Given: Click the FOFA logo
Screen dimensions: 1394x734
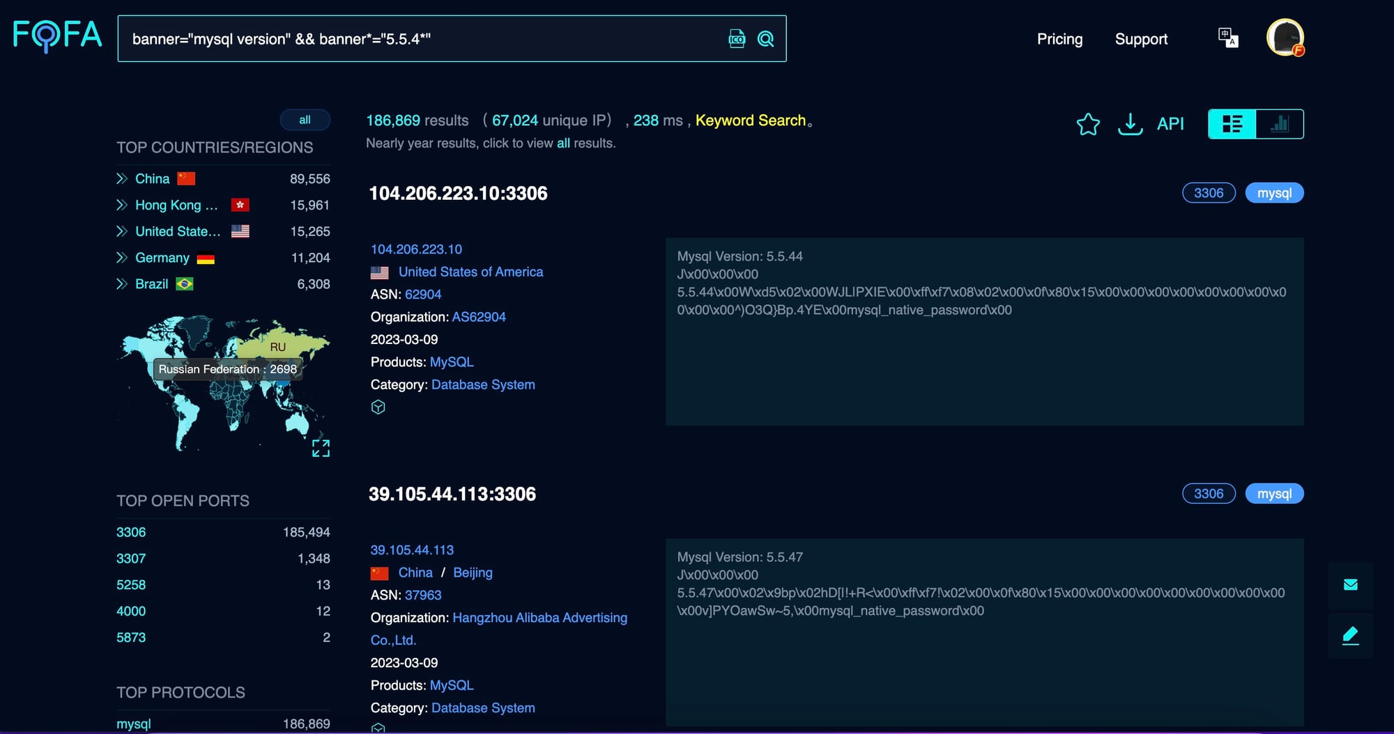Looking at the screenshot, I should point(57,36).
